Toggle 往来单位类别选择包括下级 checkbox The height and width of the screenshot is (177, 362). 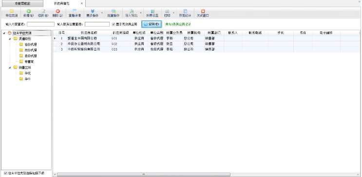coord(5,173)
